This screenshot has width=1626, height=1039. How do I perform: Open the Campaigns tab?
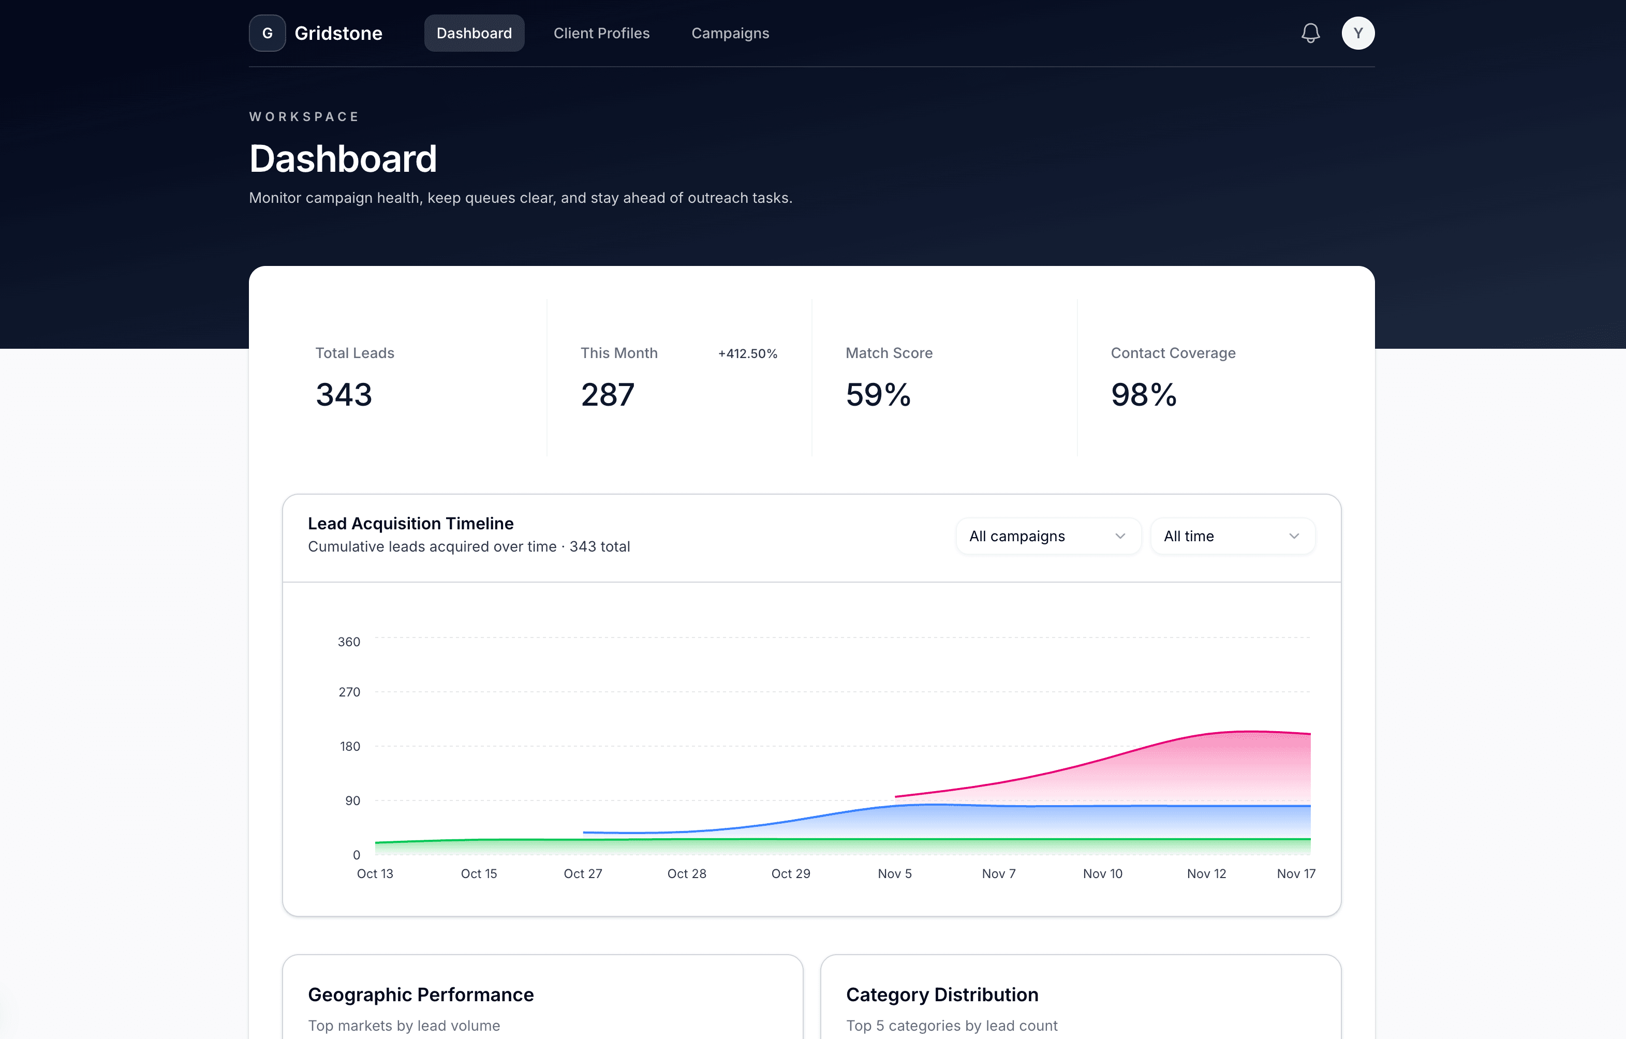click(x=729, y=33)
